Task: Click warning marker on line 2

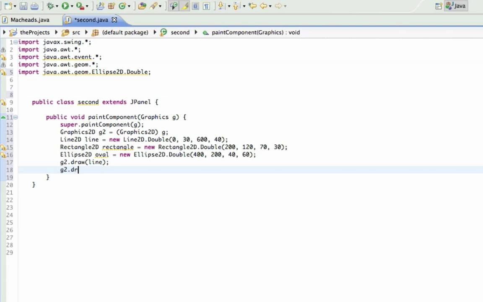Action: pyautogui.click(x=3, y=49)
